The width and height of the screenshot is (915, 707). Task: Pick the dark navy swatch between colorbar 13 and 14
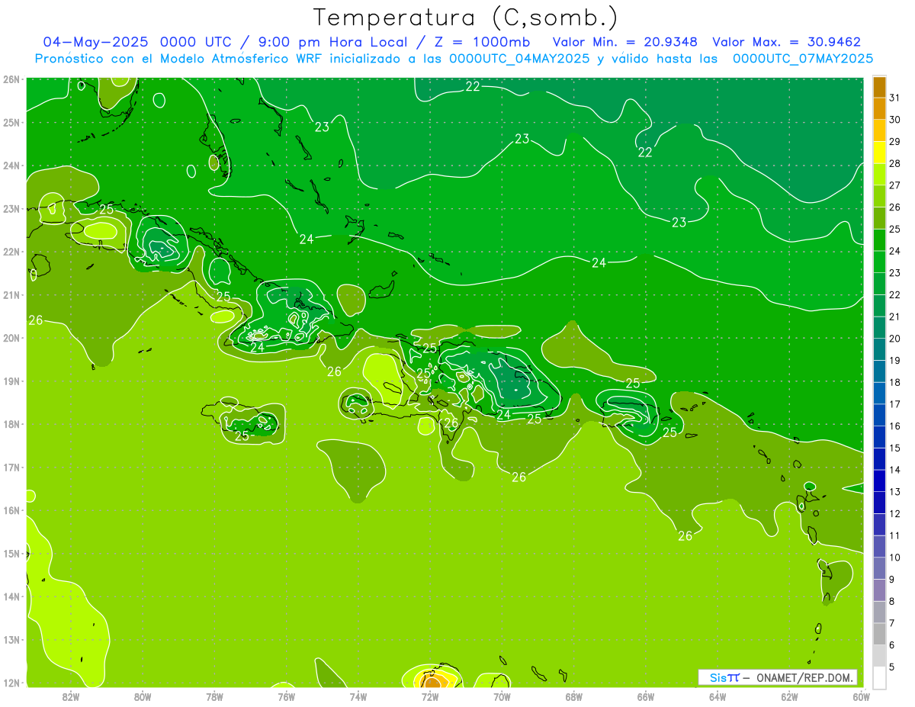point(879,481)
